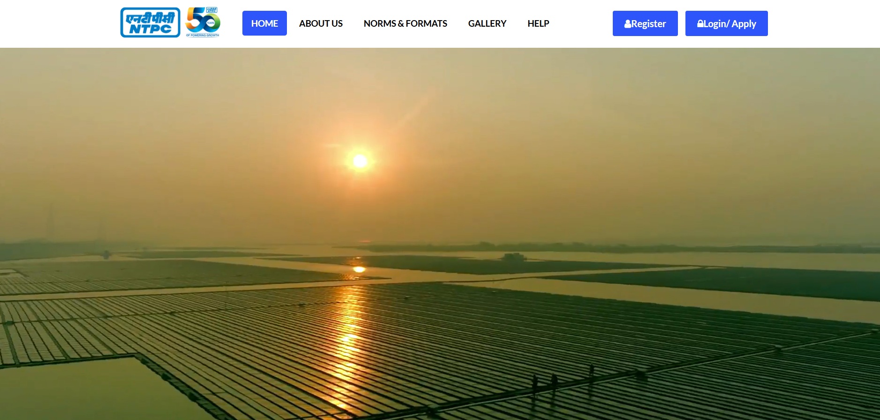
Task: Click the person icon on the Register button
Action: [627, 24]
